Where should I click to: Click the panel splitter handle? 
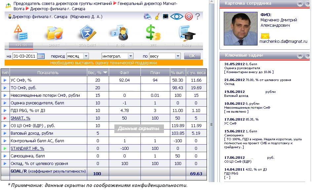212,124
